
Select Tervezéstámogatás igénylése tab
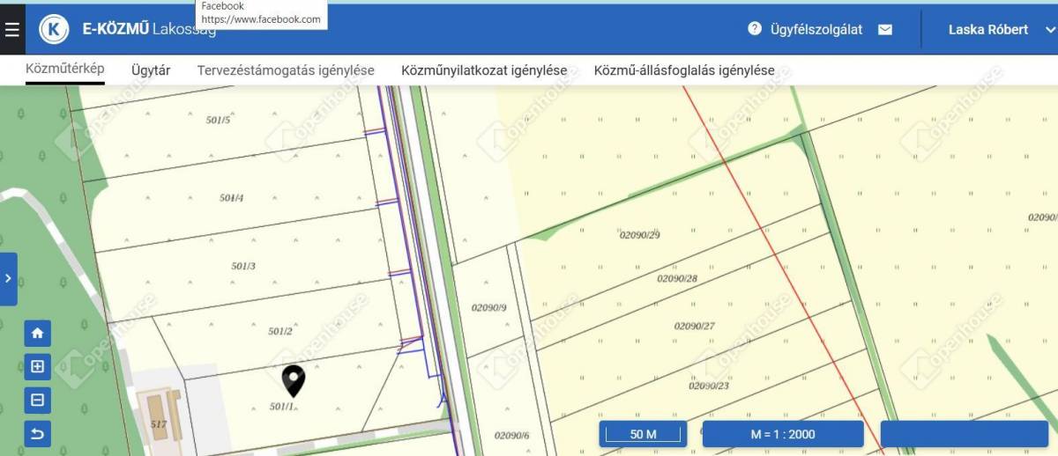point(286,70)
